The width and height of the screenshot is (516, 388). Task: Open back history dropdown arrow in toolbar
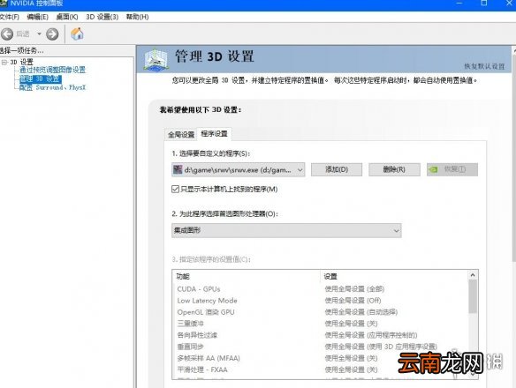coord(39,34)
